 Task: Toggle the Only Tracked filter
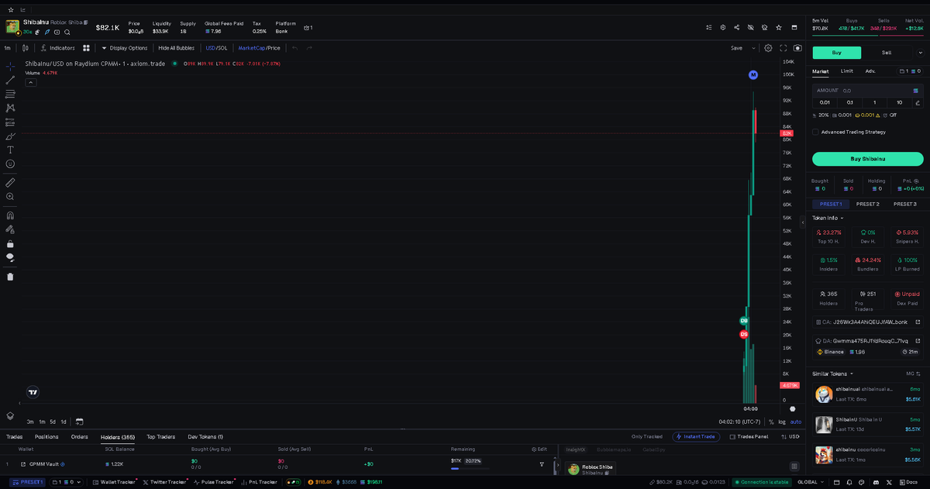[647, 437]
